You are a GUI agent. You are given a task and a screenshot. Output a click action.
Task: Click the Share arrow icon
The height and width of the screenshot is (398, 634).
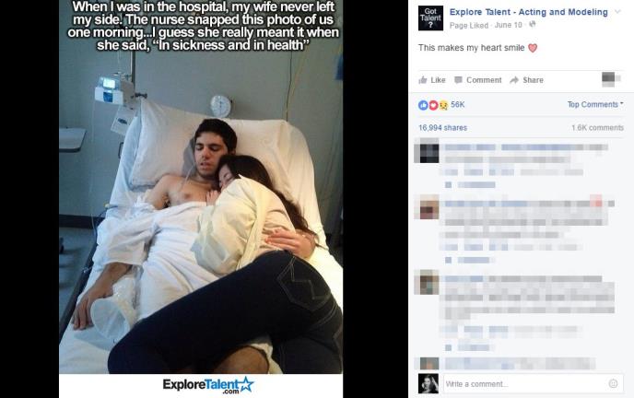click(514, 80)
